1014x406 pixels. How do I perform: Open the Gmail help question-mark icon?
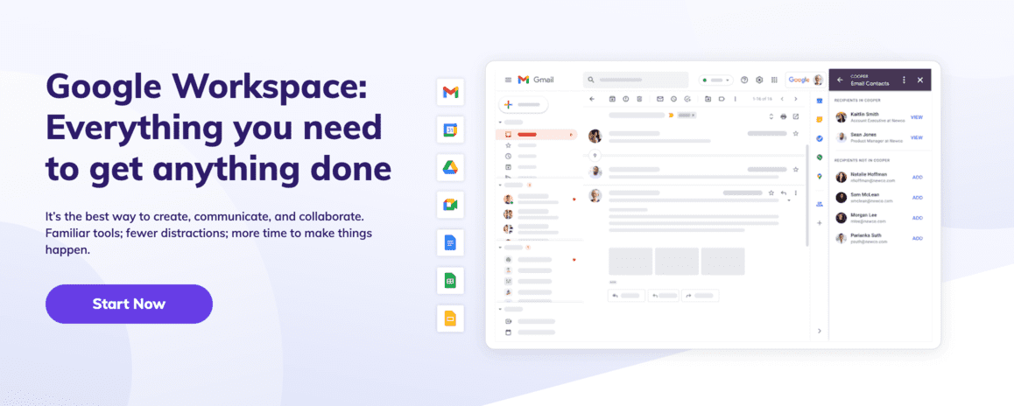click(x=744, y=80)
